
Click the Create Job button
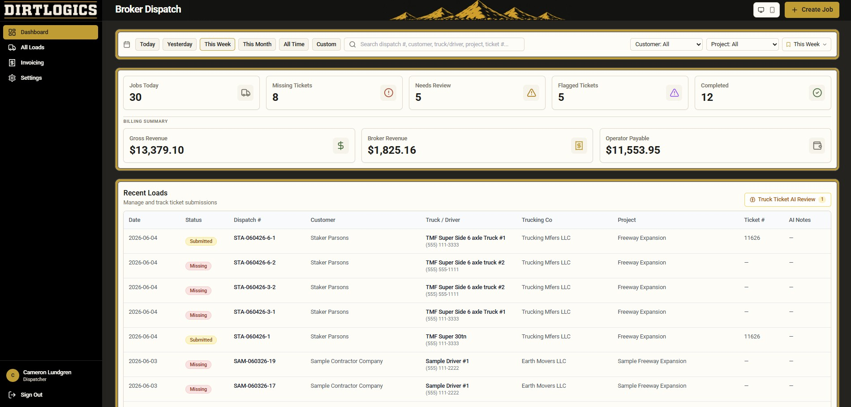click(812, 10)
